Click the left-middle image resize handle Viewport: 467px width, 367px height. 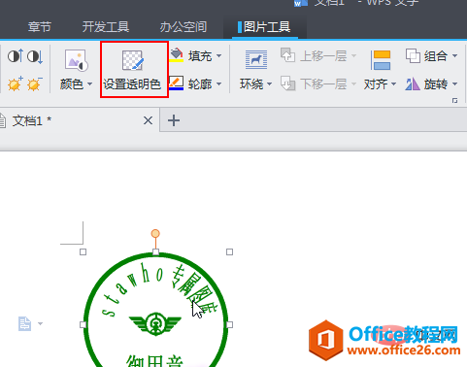click(83, 324)
